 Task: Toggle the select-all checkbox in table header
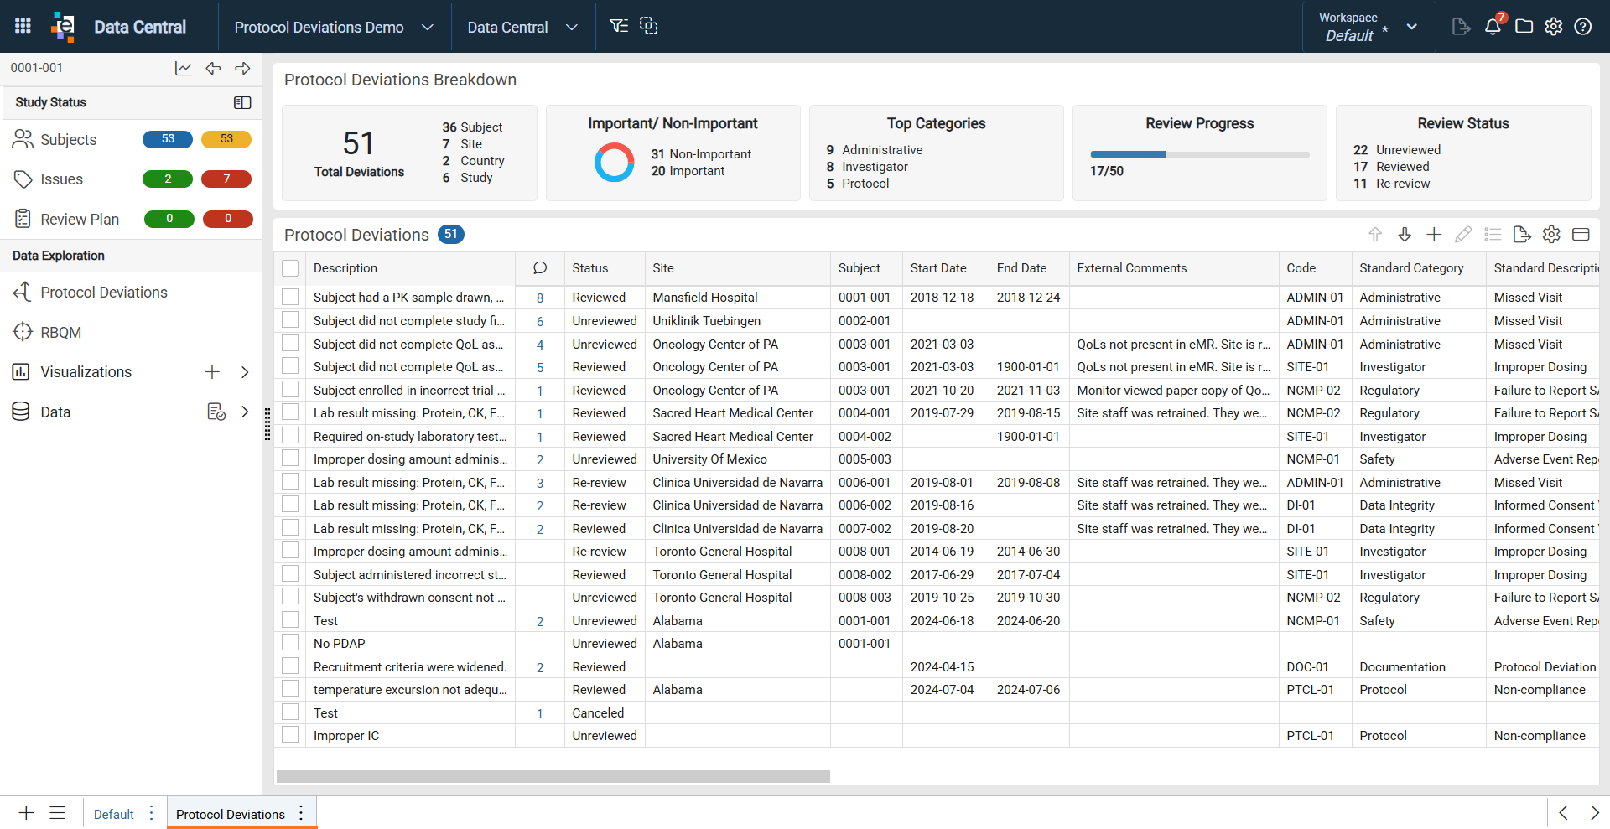[290, 268]
